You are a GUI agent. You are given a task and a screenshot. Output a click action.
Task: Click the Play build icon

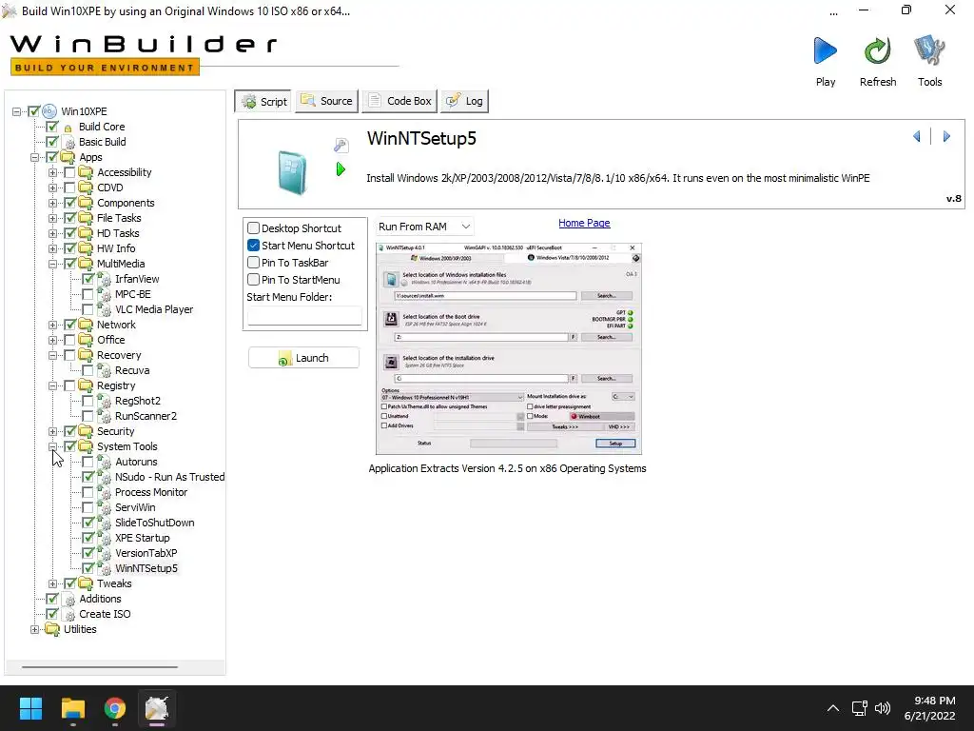825,51
